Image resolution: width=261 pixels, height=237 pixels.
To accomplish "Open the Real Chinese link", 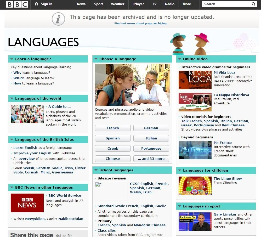I will click(x=233, y=125).
